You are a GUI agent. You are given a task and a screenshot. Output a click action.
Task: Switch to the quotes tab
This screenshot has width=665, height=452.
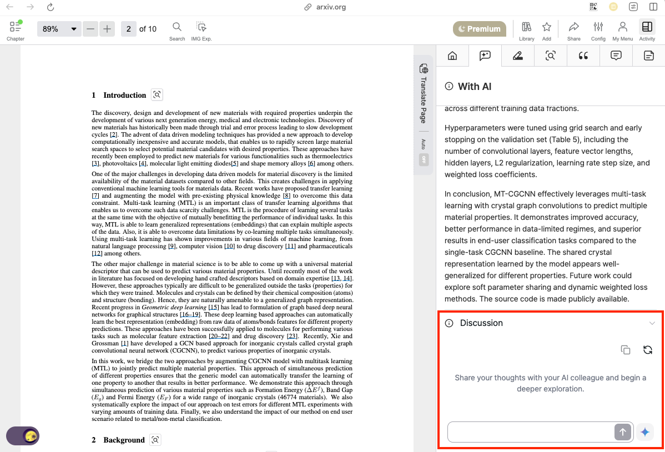click(x=583, y=56)
